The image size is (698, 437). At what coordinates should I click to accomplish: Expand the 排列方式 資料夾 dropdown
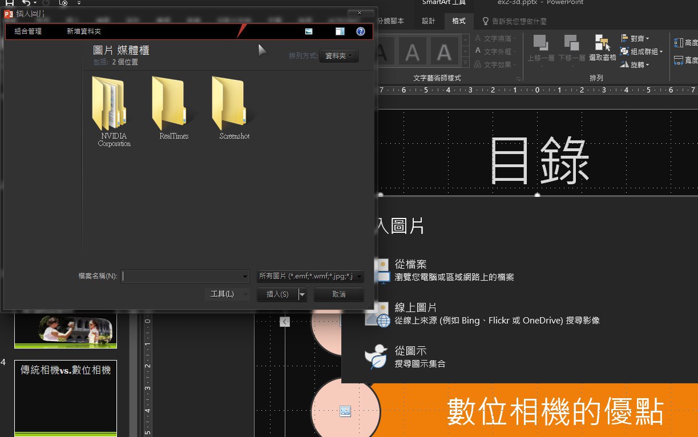tap(339, 56)
